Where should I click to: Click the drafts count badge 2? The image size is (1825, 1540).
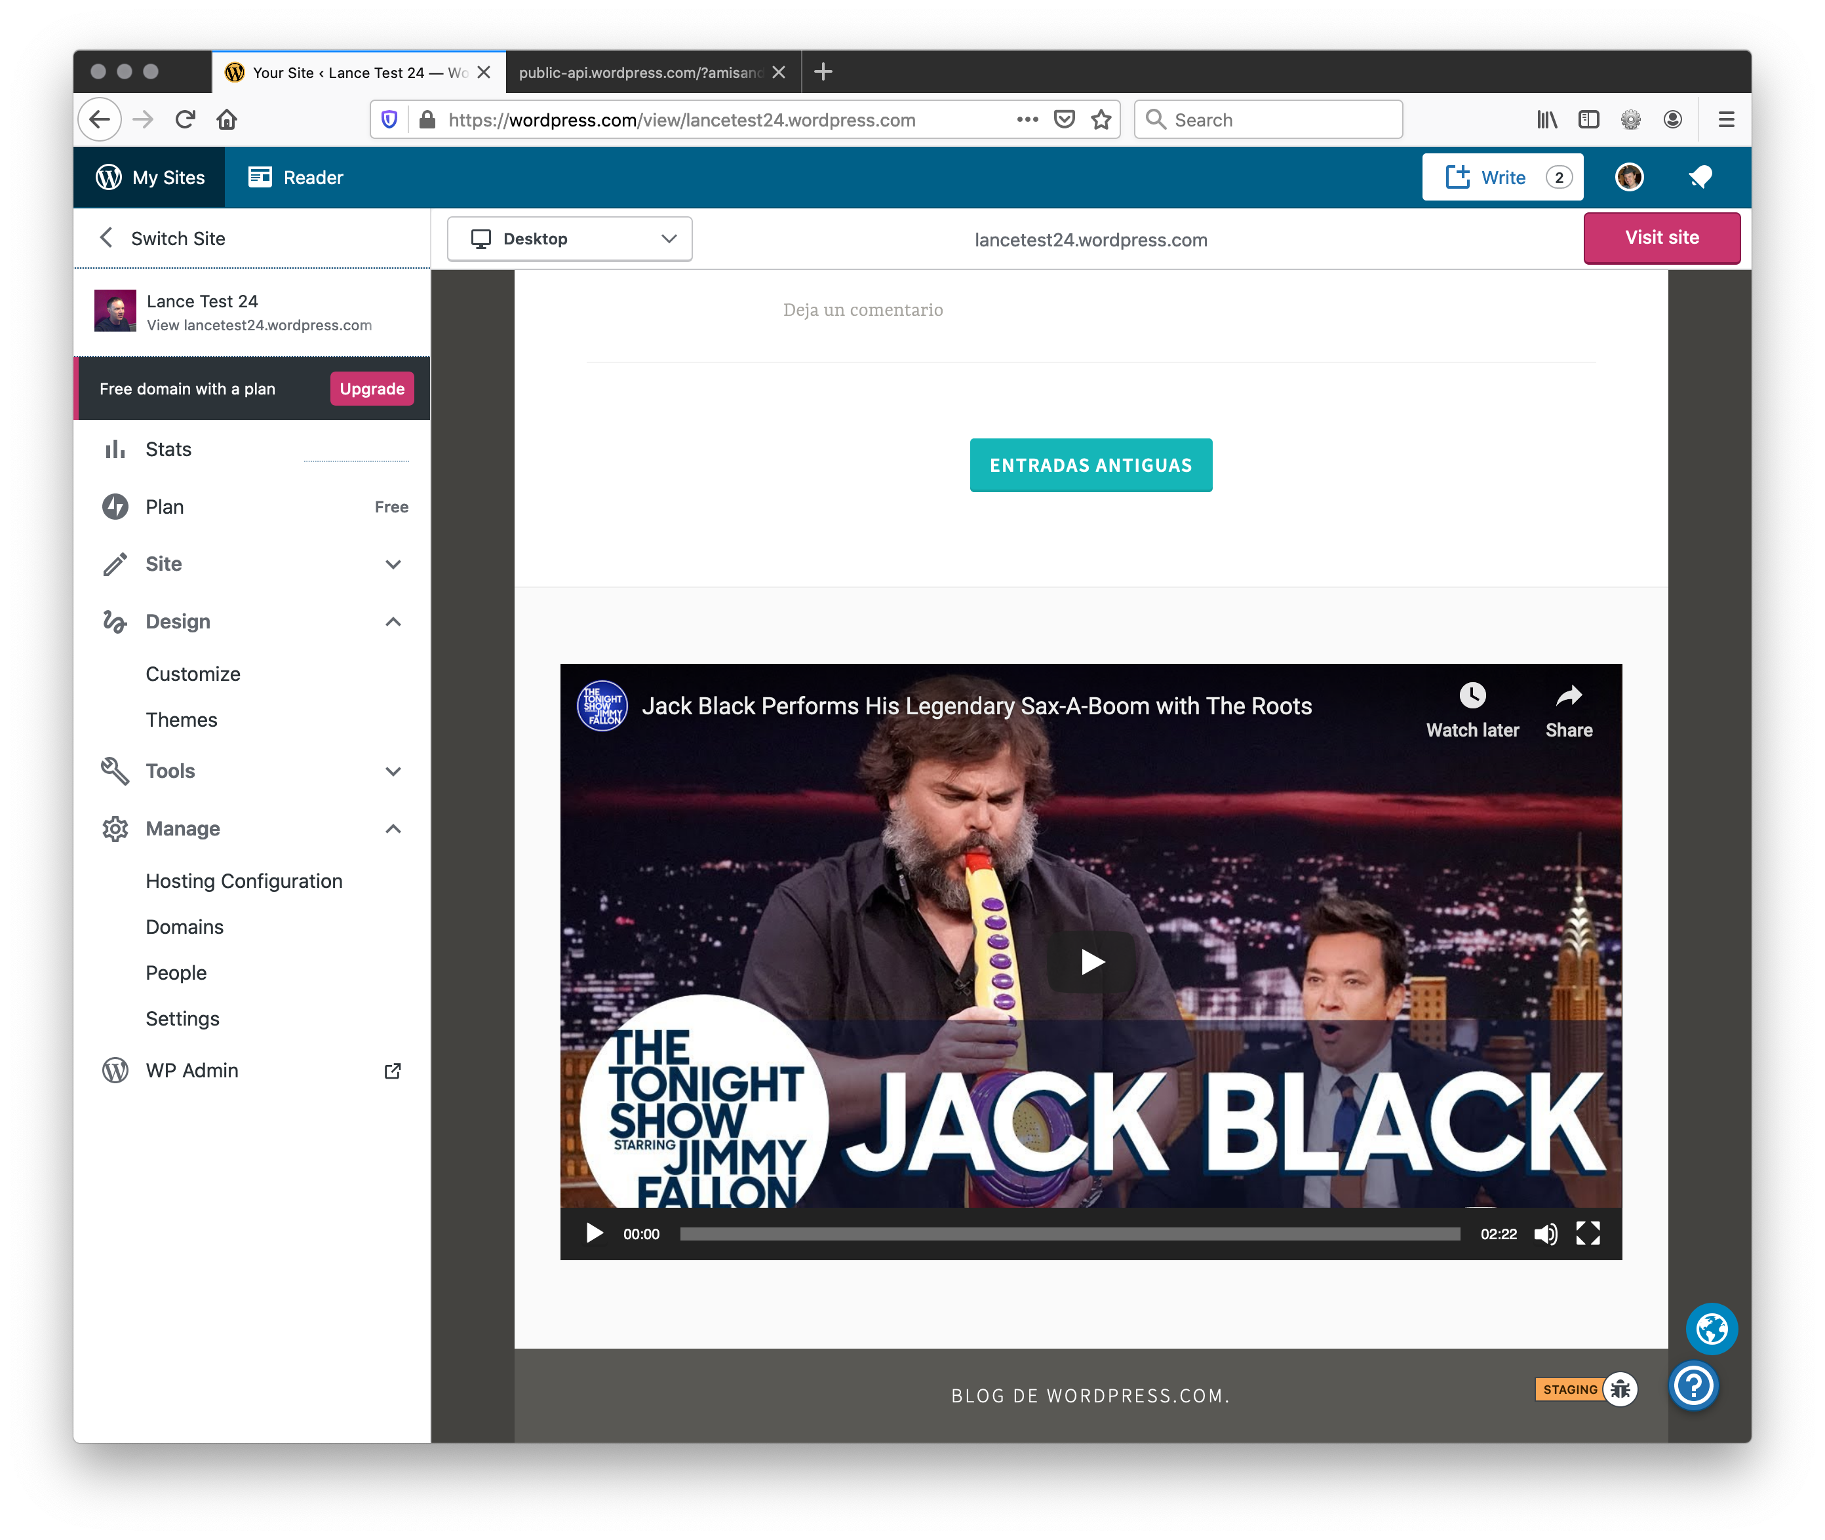(1559, 177)
